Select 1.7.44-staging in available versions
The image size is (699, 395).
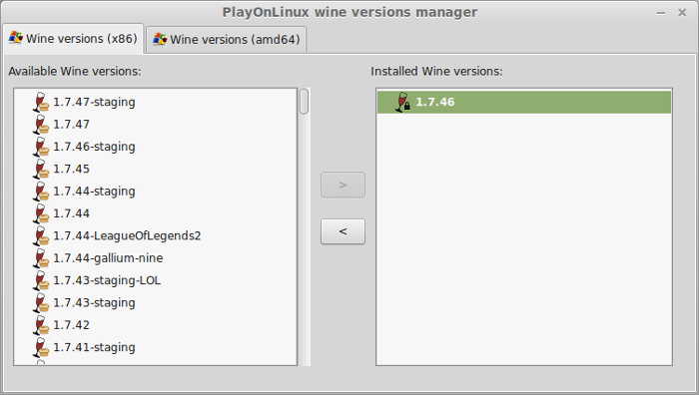(94, 192)
